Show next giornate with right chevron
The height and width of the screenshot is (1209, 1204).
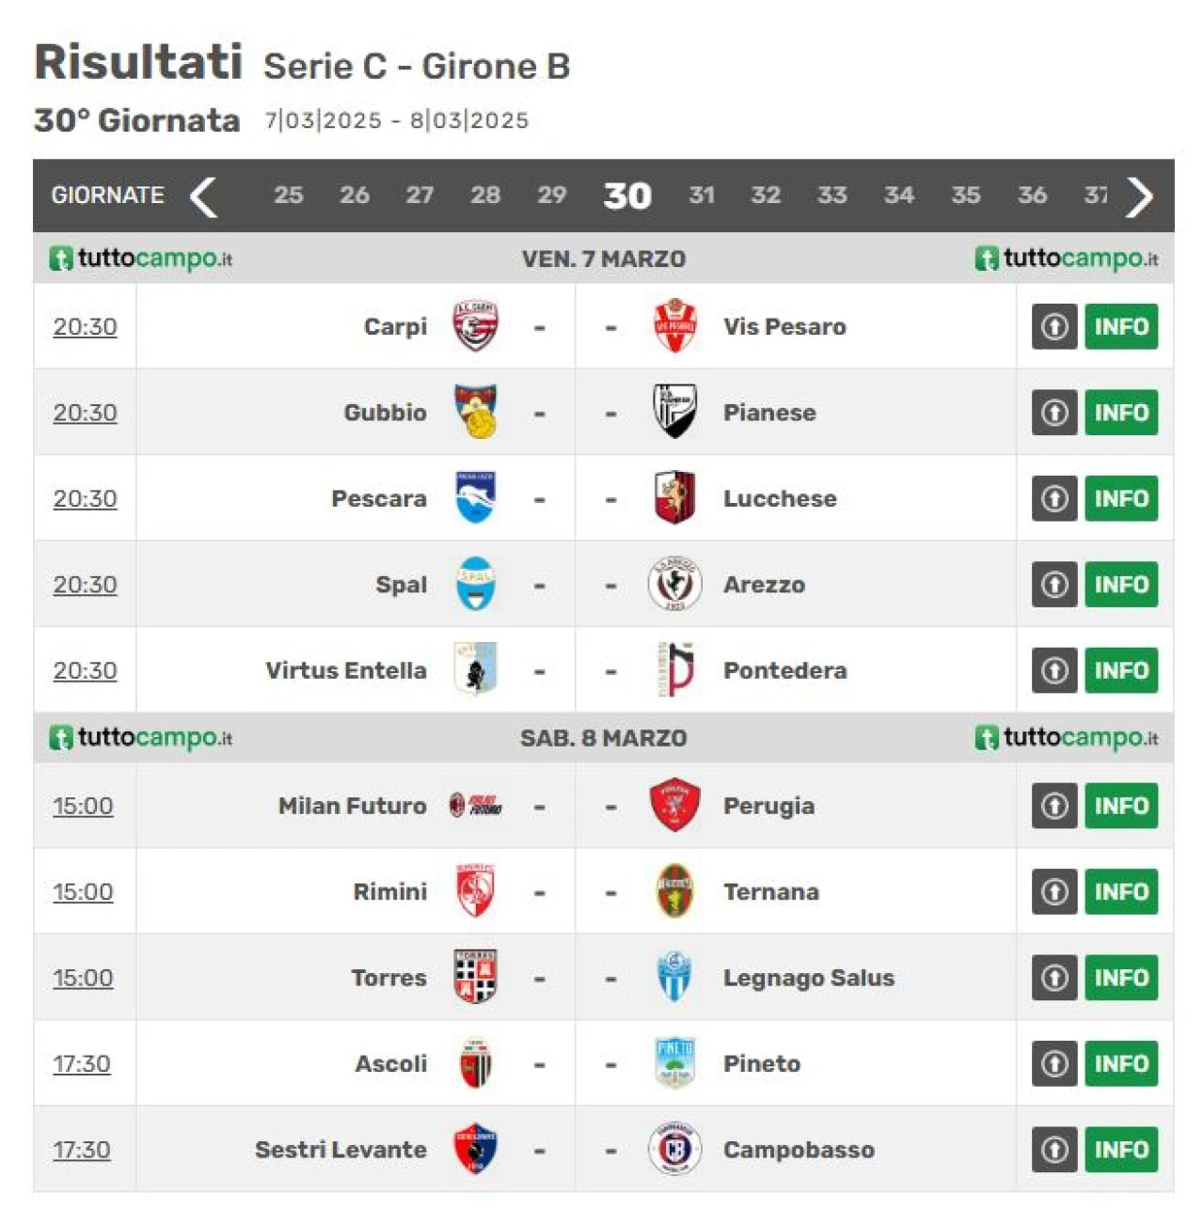[1140, 196]
